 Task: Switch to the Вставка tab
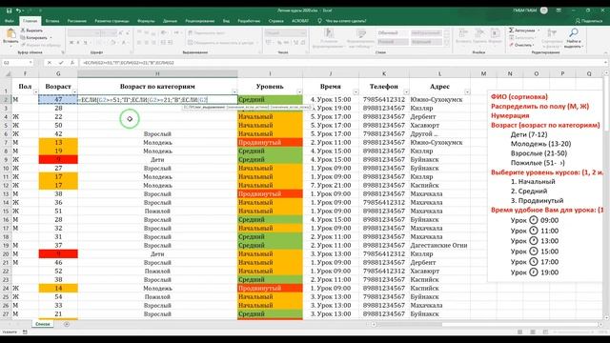tap(52, 21)
